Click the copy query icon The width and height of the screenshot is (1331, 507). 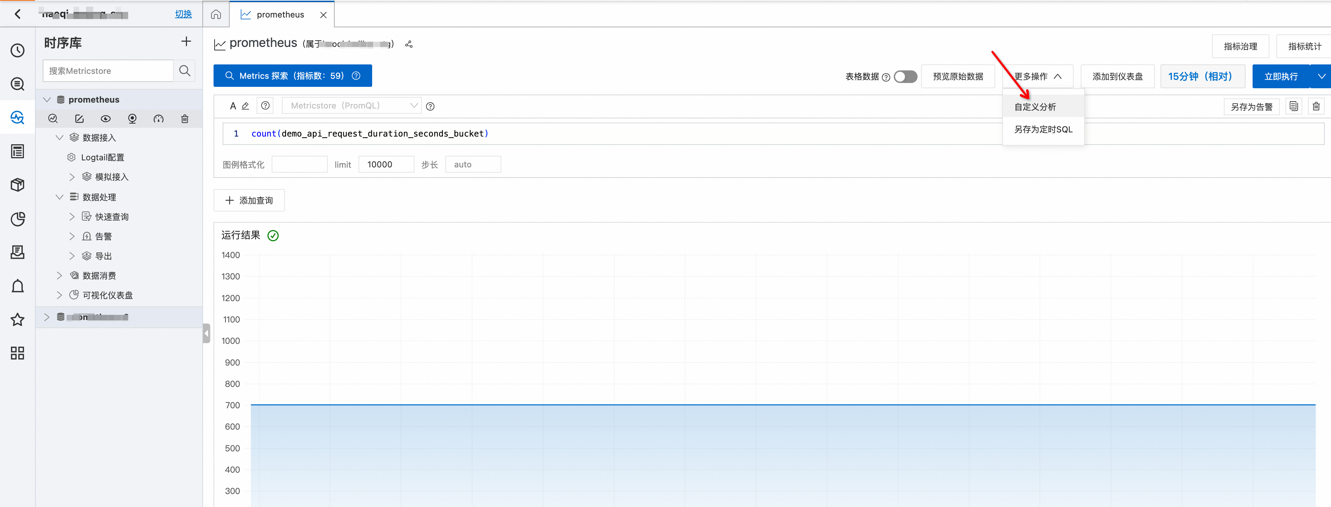click(x=1293, y=106)
